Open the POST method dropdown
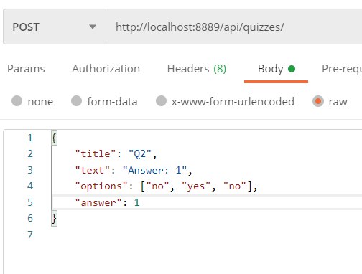 click(x=55, y=27)
